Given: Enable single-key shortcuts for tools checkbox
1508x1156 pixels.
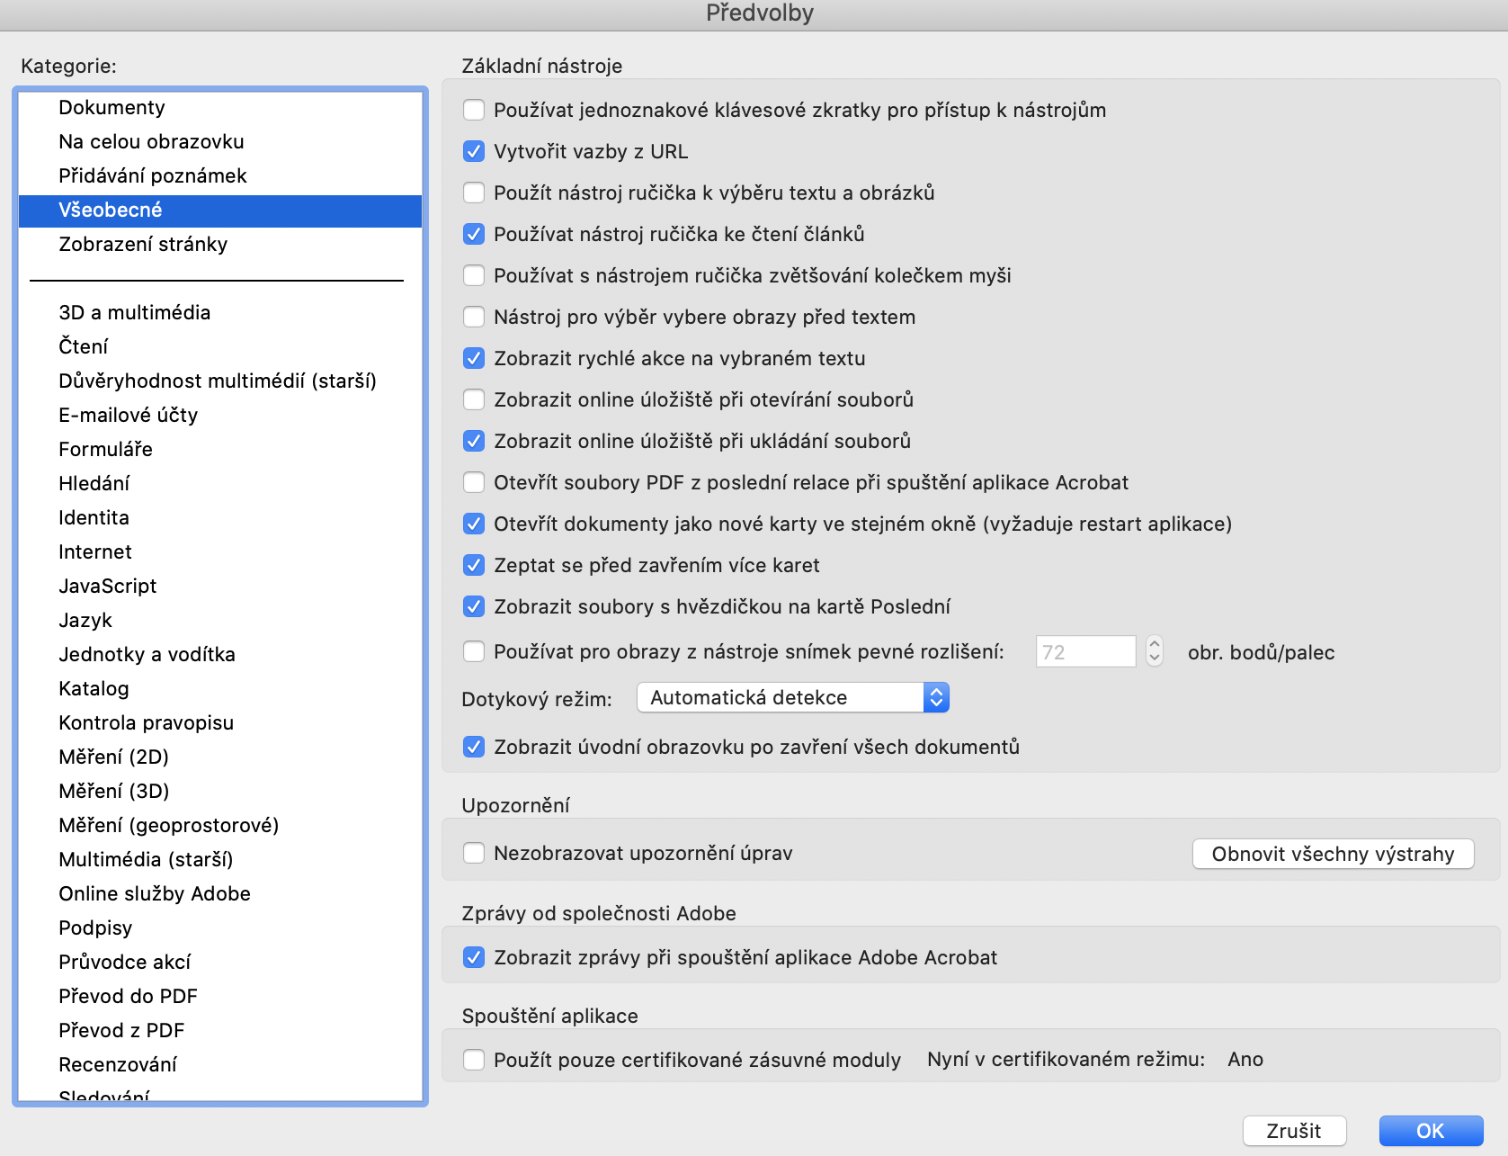Looking at the screenshot, I should pyautogui.click(x=474, y=110).
